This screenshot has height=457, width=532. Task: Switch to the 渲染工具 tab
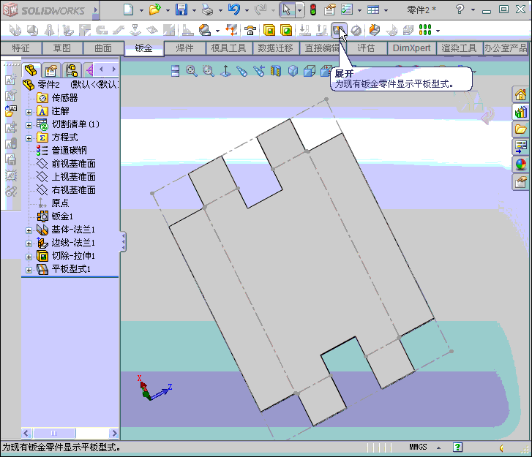[459, 48]
